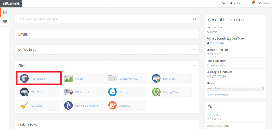
Task: Open the Images tool icon
Action: point(68,79)
